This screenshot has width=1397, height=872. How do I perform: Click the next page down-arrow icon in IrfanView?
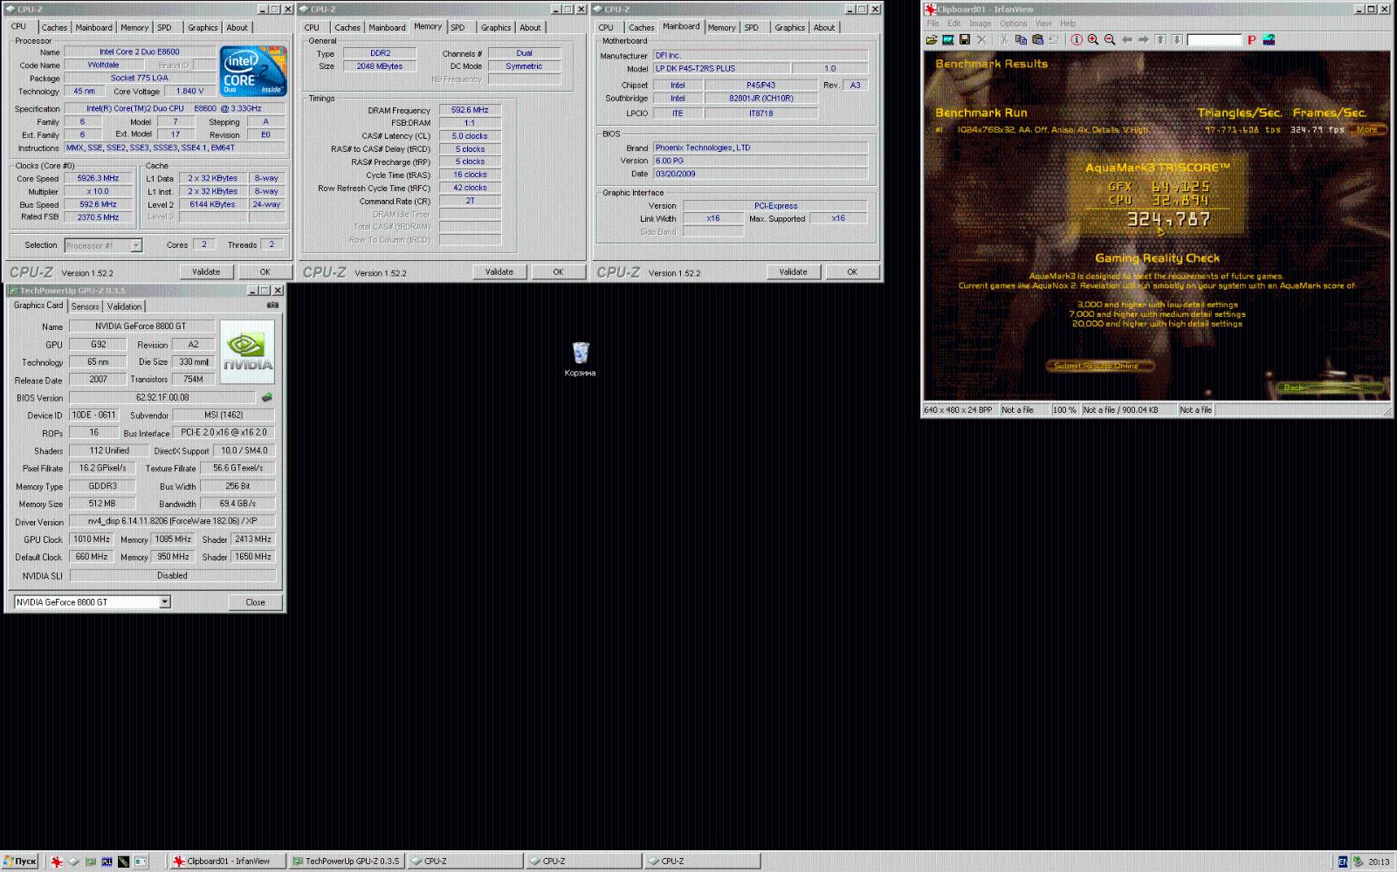(1177, 40)
